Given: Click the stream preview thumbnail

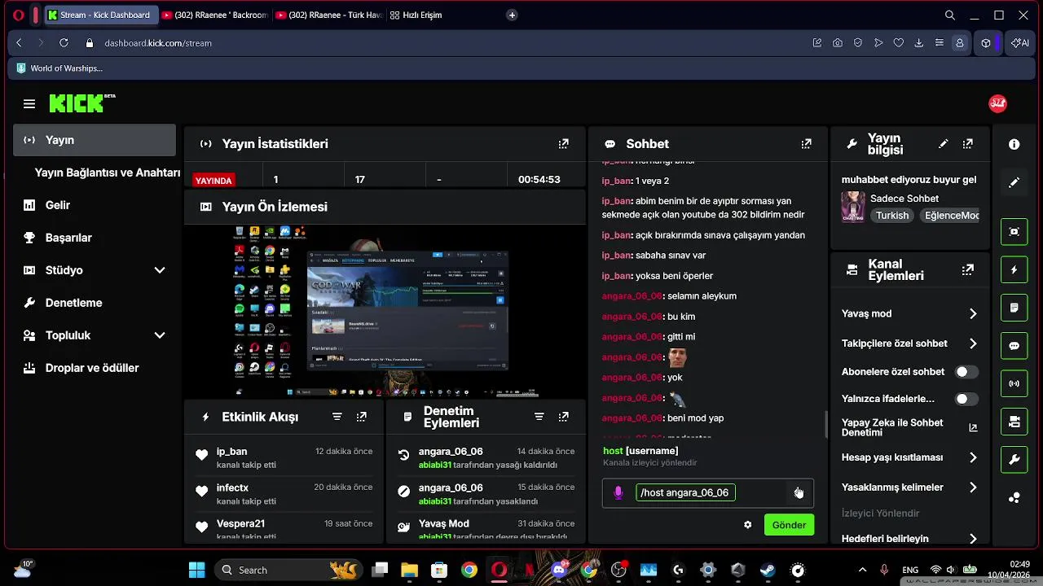Looking at the screenshot, I should [x=385, y=311].
